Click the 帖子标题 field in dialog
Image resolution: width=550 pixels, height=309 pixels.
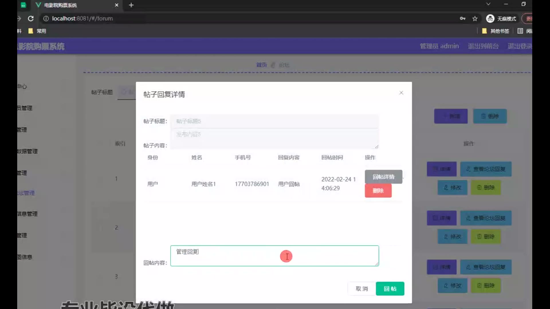[274, 121]
